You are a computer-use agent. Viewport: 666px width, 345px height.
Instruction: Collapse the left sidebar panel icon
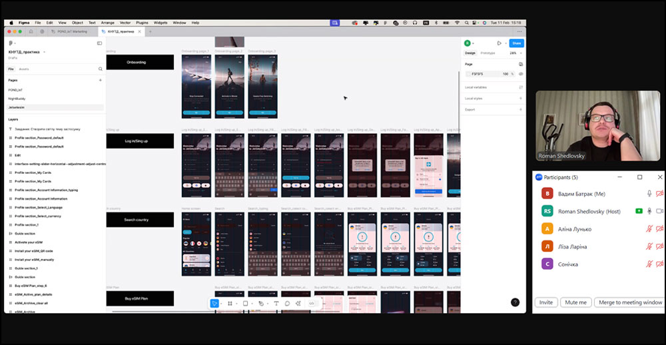(100, 43)
